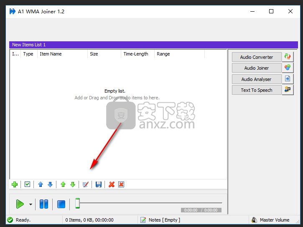Pause playback with the blue pause button

pos(44,204)
